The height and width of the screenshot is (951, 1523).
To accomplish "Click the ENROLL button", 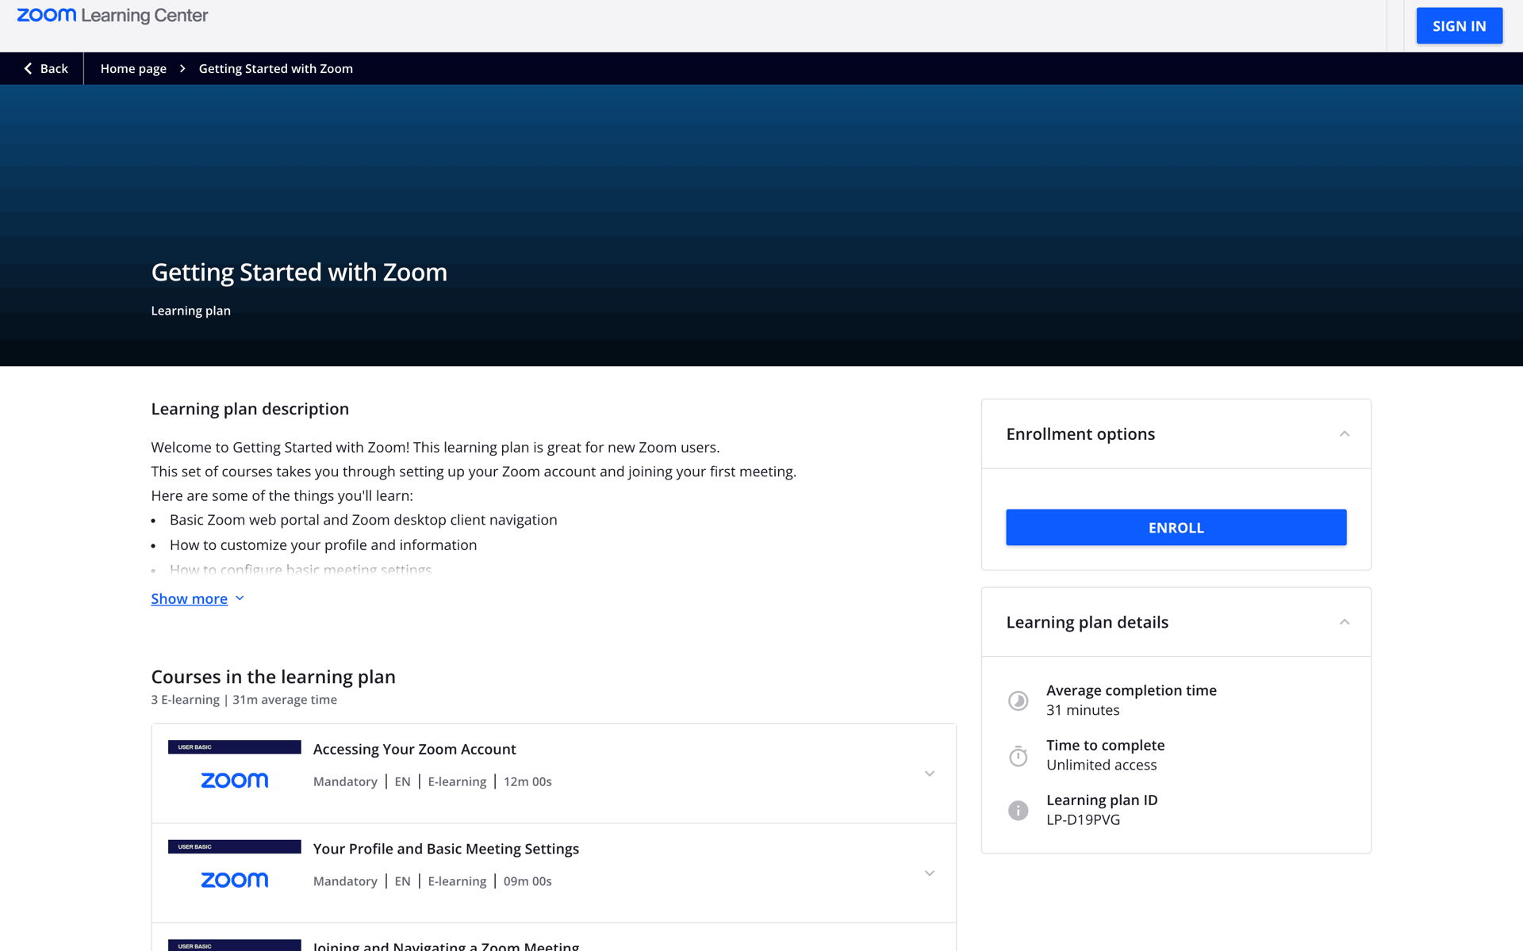I will tap(1176, 528).
